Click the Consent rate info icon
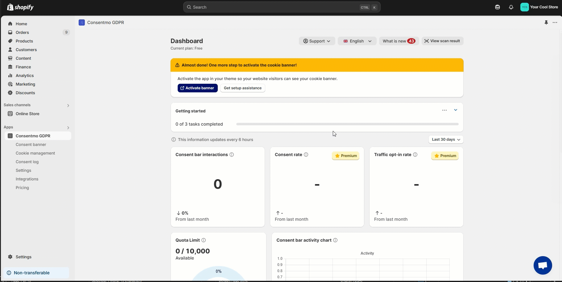This screenshot has height=282, width=562. click(306, 155)
